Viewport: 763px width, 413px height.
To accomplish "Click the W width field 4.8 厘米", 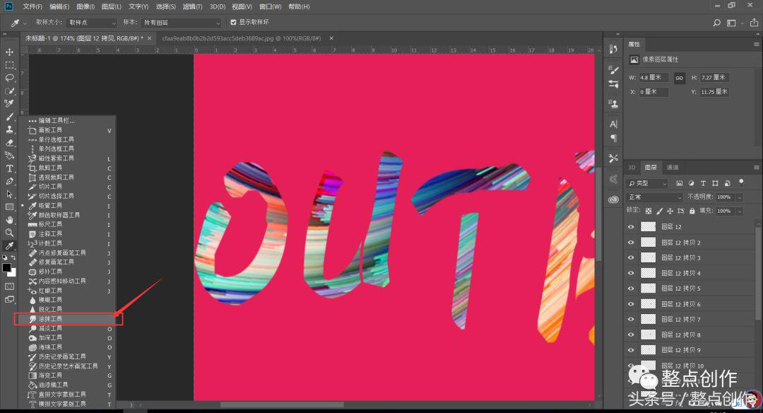I will pos(653,78).
